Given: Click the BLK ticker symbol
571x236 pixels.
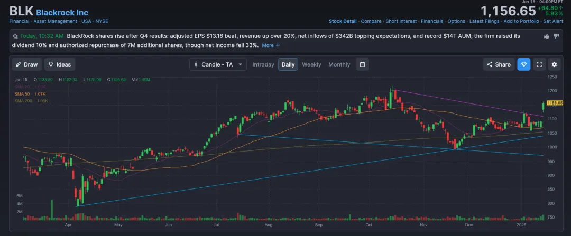Looking at the screenshot, I should coord(21,11).
